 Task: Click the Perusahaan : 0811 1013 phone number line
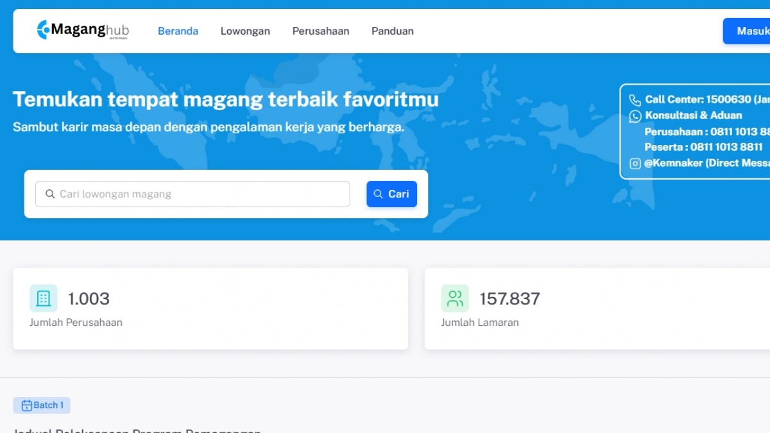(707, 132)
